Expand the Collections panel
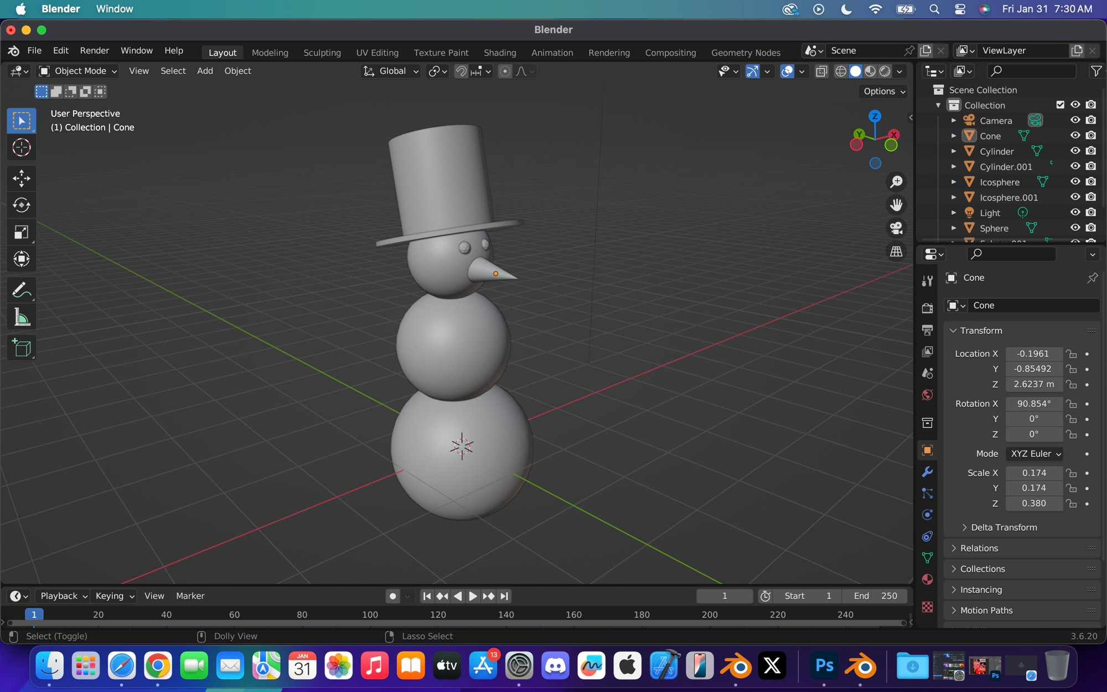1107x692 pixels. 982,569
